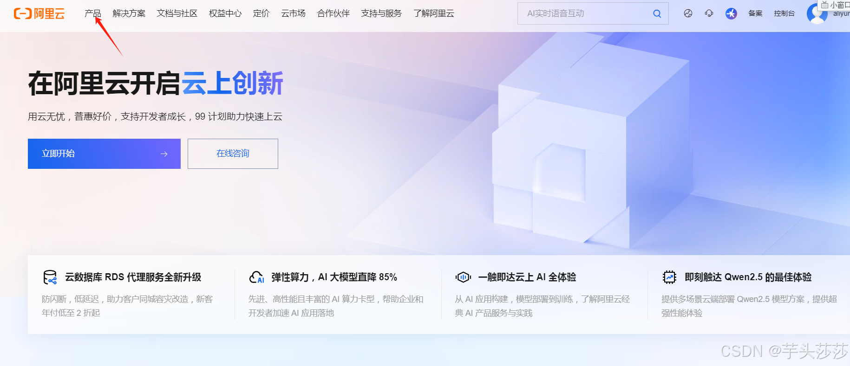Click the 云数据库 RDS database icon
850x366 pixels.
pyautogui.click(x=50, y=277)
